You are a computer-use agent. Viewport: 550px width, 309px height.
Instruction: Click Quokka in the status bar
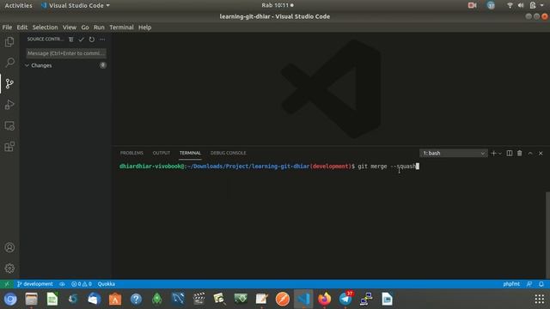click(107, 284)
